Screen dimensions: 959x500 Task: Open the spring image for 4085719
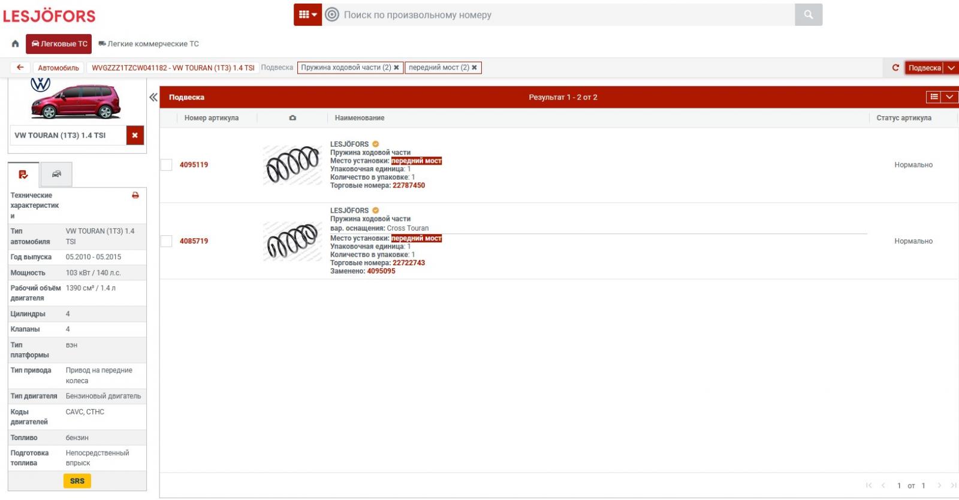[292, 241]
